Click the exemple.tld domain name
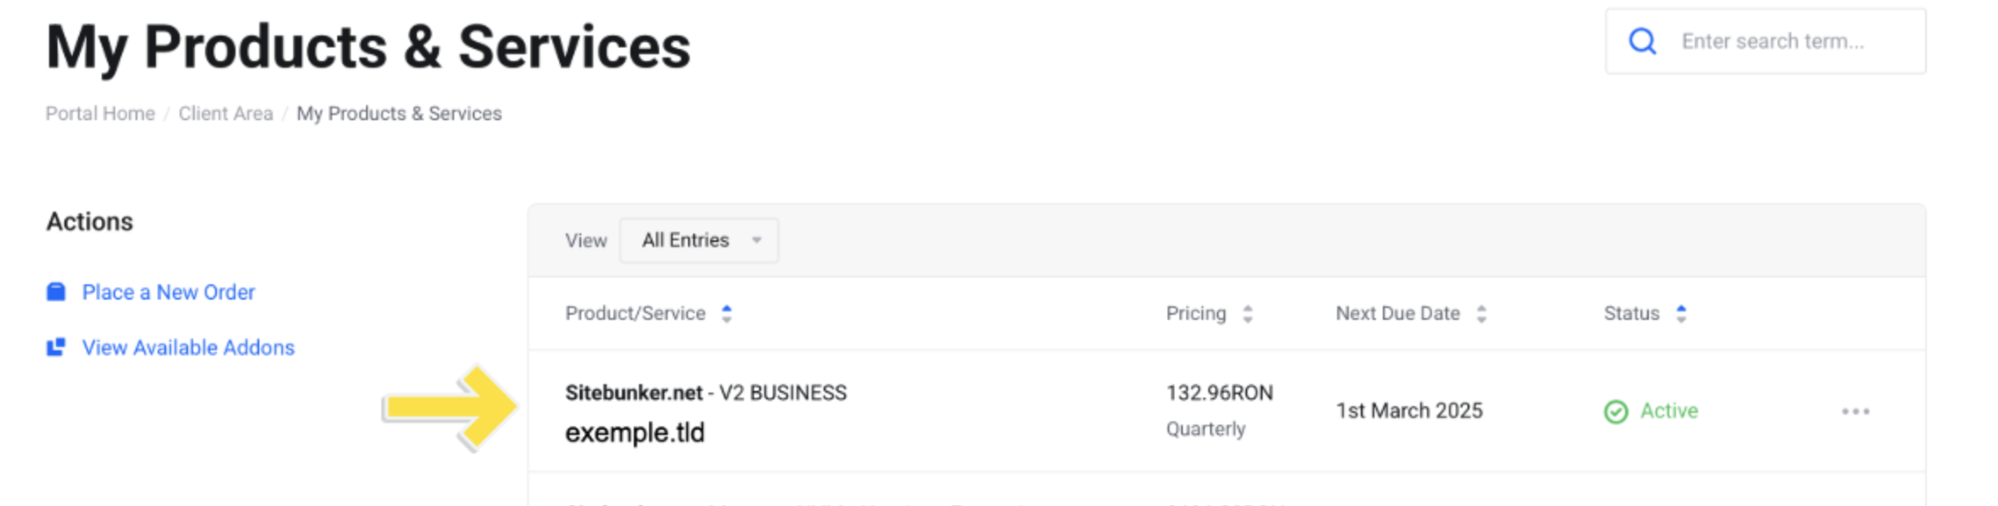1998x506 pixels. pos(635,433)
